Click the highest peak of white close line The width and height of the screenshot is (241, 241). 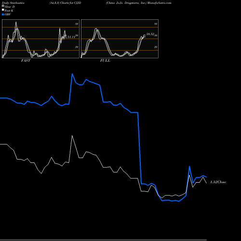click(72, 136)
